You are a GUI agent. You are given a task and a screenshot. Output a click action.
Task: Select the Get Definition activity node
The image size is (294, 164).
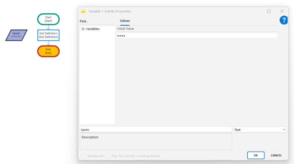click(x=48, y=35)
